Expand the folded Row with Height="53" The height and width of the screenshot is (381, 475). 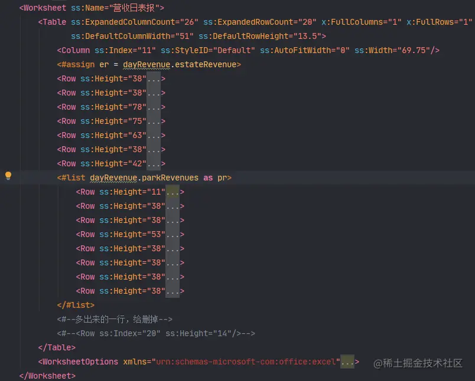click(x=173, y=234)
